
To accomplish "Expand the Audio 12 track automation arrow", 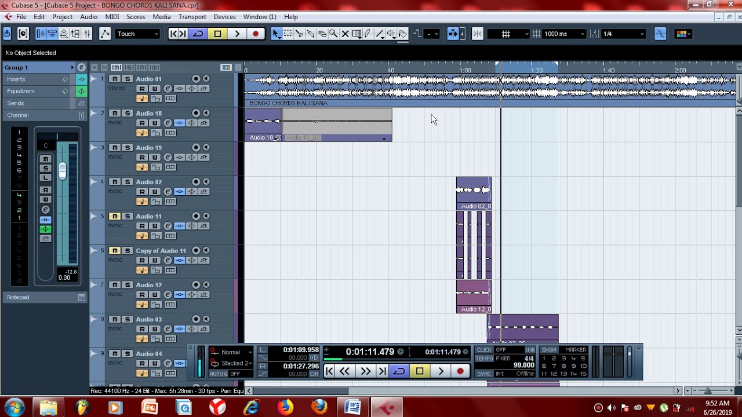I will pyautogui.click(x=93, y=284).
